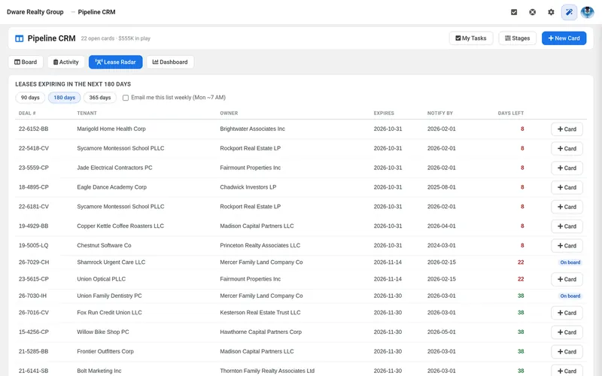Image resolution: width=602 pixels, height=376 pixels.
Task: Select deal number 22-6152-BB
Action: coord(33,129)
